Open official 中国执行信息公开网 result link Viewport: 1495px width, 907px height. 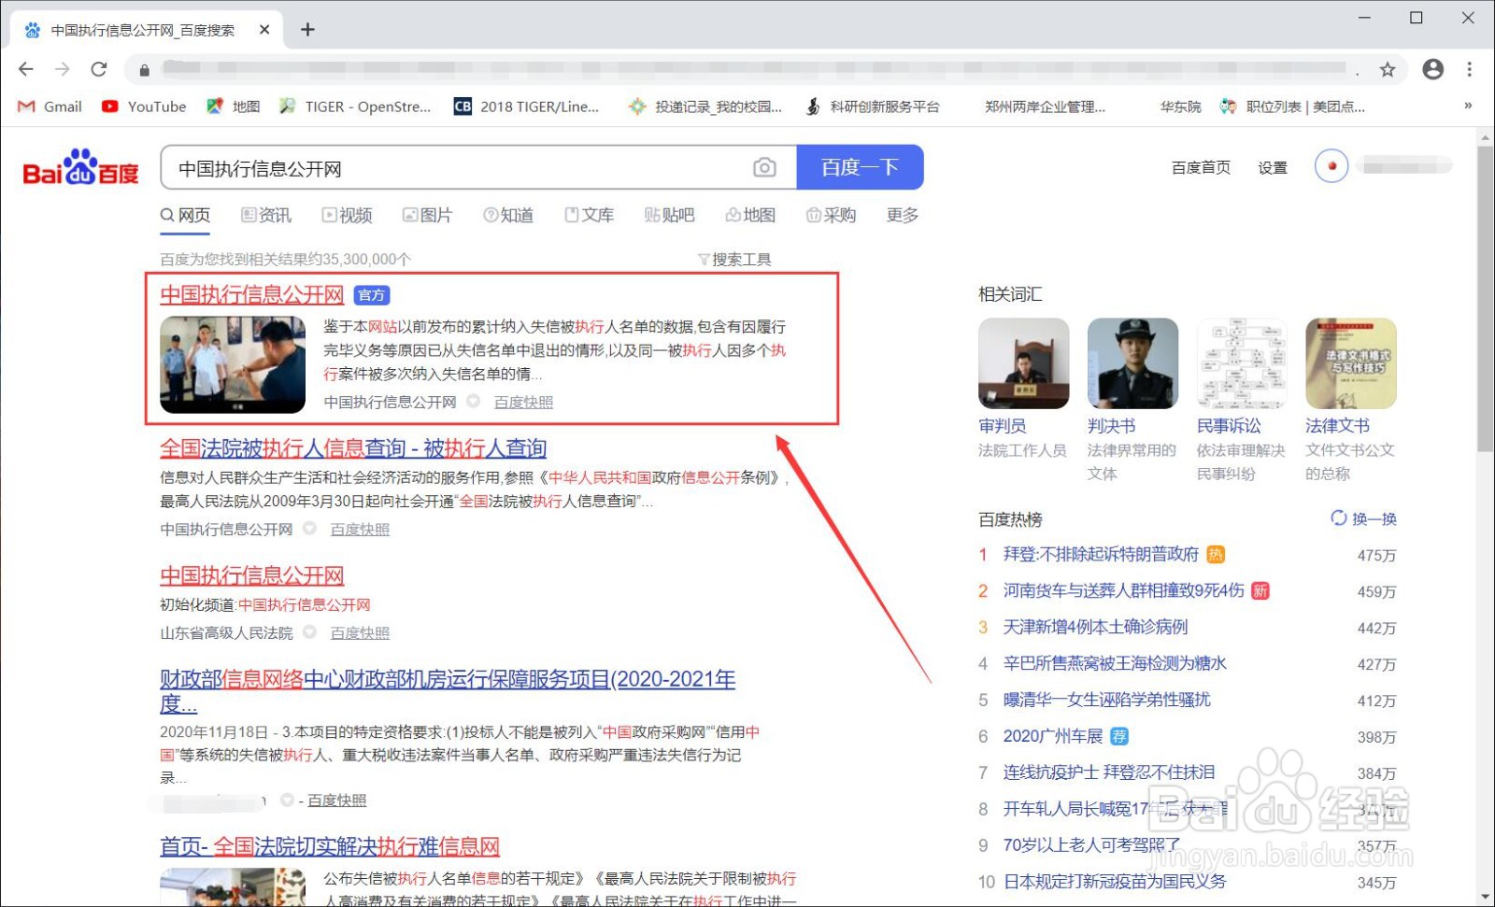pyautogui.click(x=252, y=294)
